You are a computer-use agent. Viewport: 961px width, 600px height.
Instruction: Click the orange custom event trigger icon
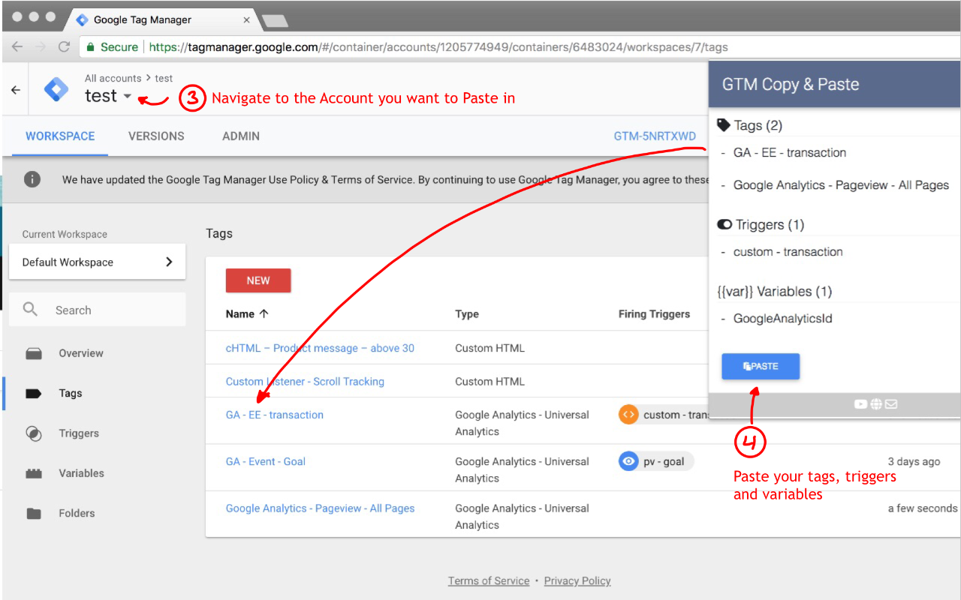click(x=628, y=415)
